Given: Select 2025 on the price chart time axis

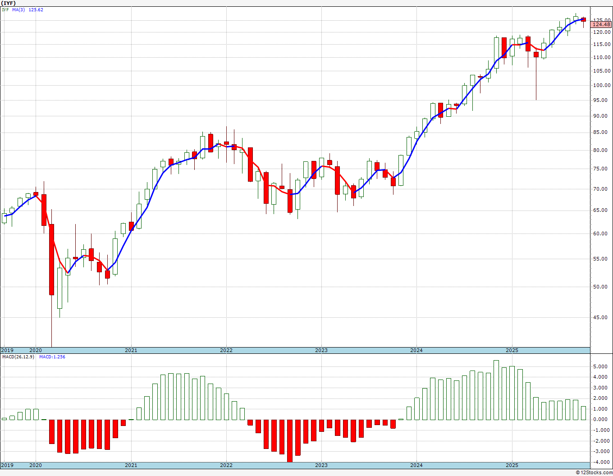Looking at the screenshot, I should click(x=512, y=350).
